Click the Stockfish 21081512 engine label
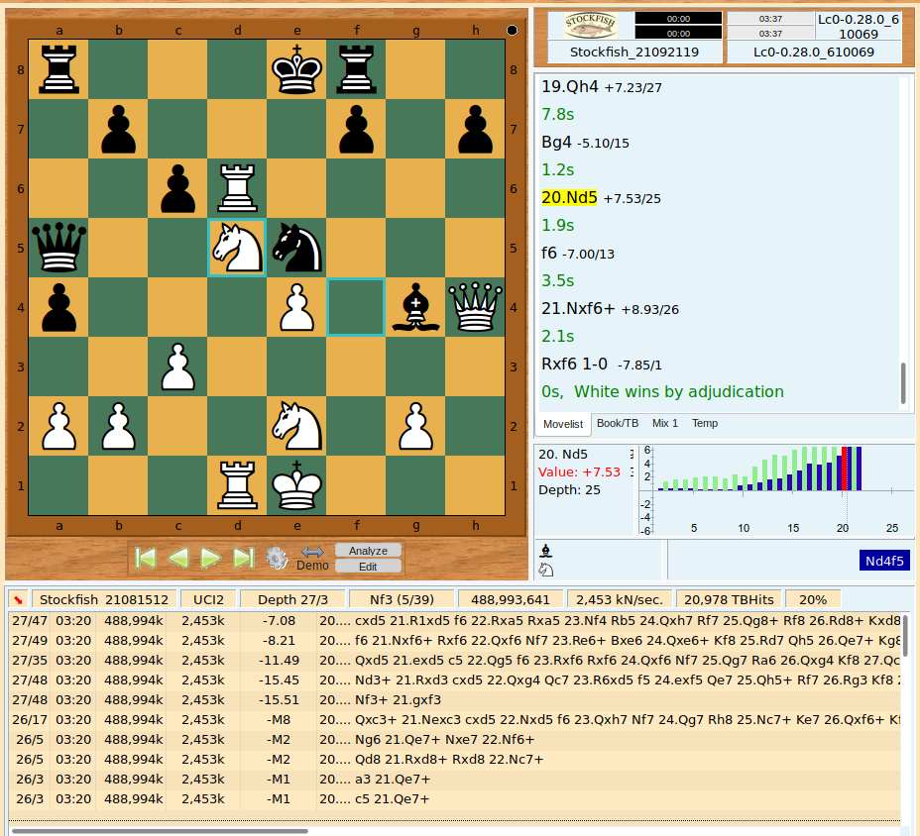 [104, 599]
